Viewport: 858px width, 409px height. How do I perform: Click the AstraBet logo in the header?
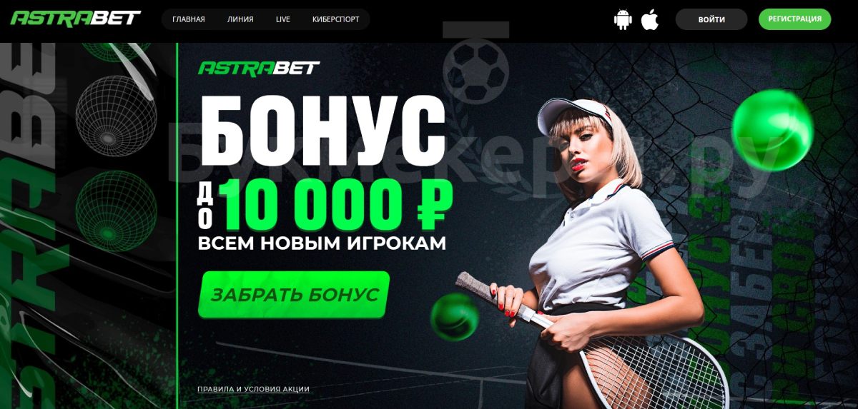[76, 18]
